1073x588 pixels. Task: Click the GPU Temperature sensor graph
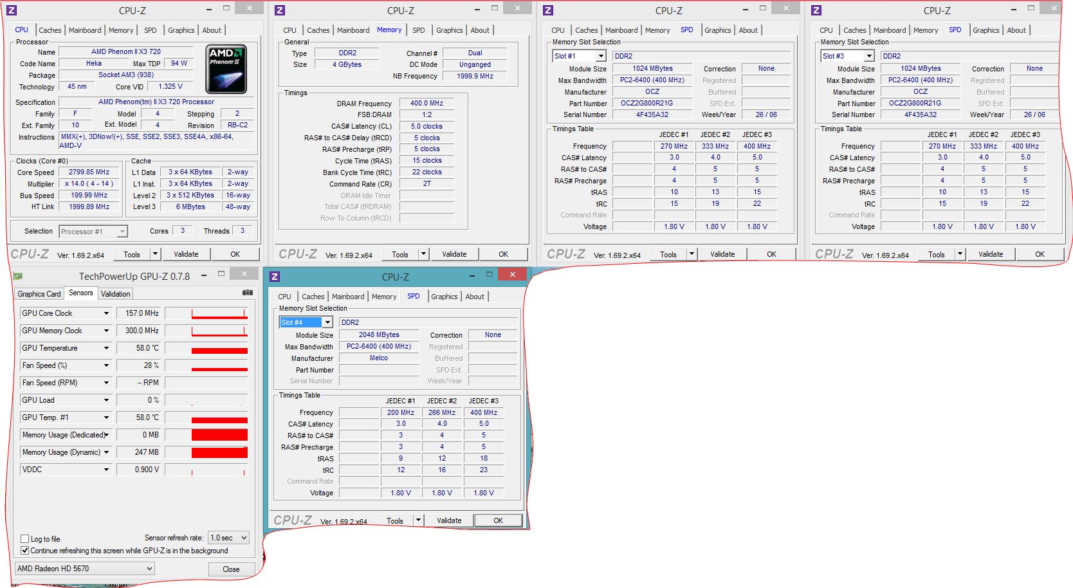[x=206, y=348]
